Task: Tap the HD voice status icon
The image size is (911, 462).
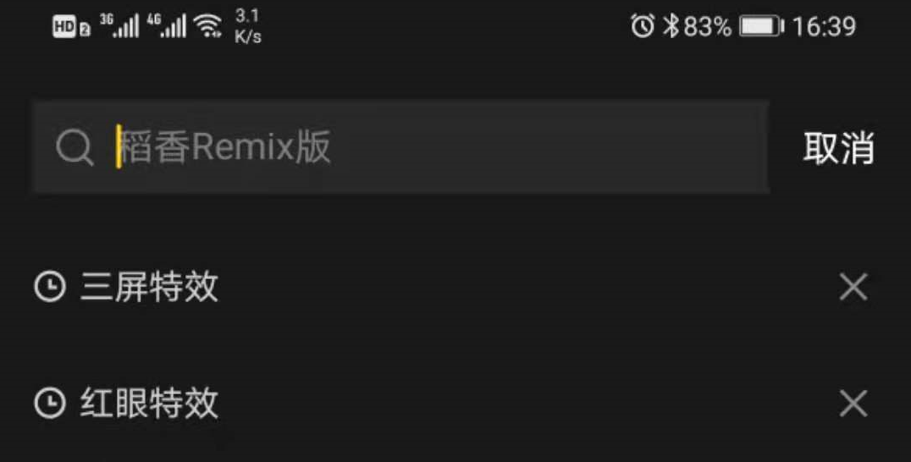Action: point(71,27)
